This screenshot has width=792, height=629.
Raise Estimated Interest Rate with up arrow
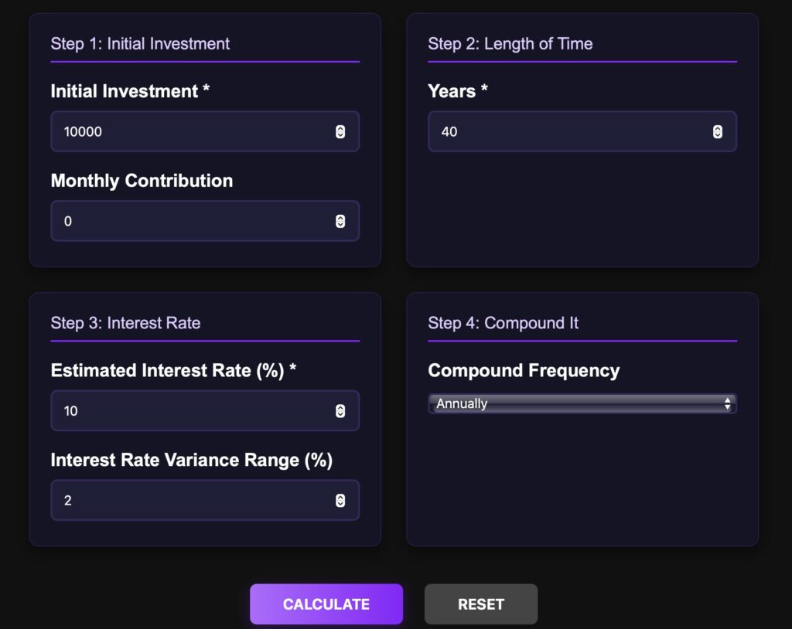[340, 408]
